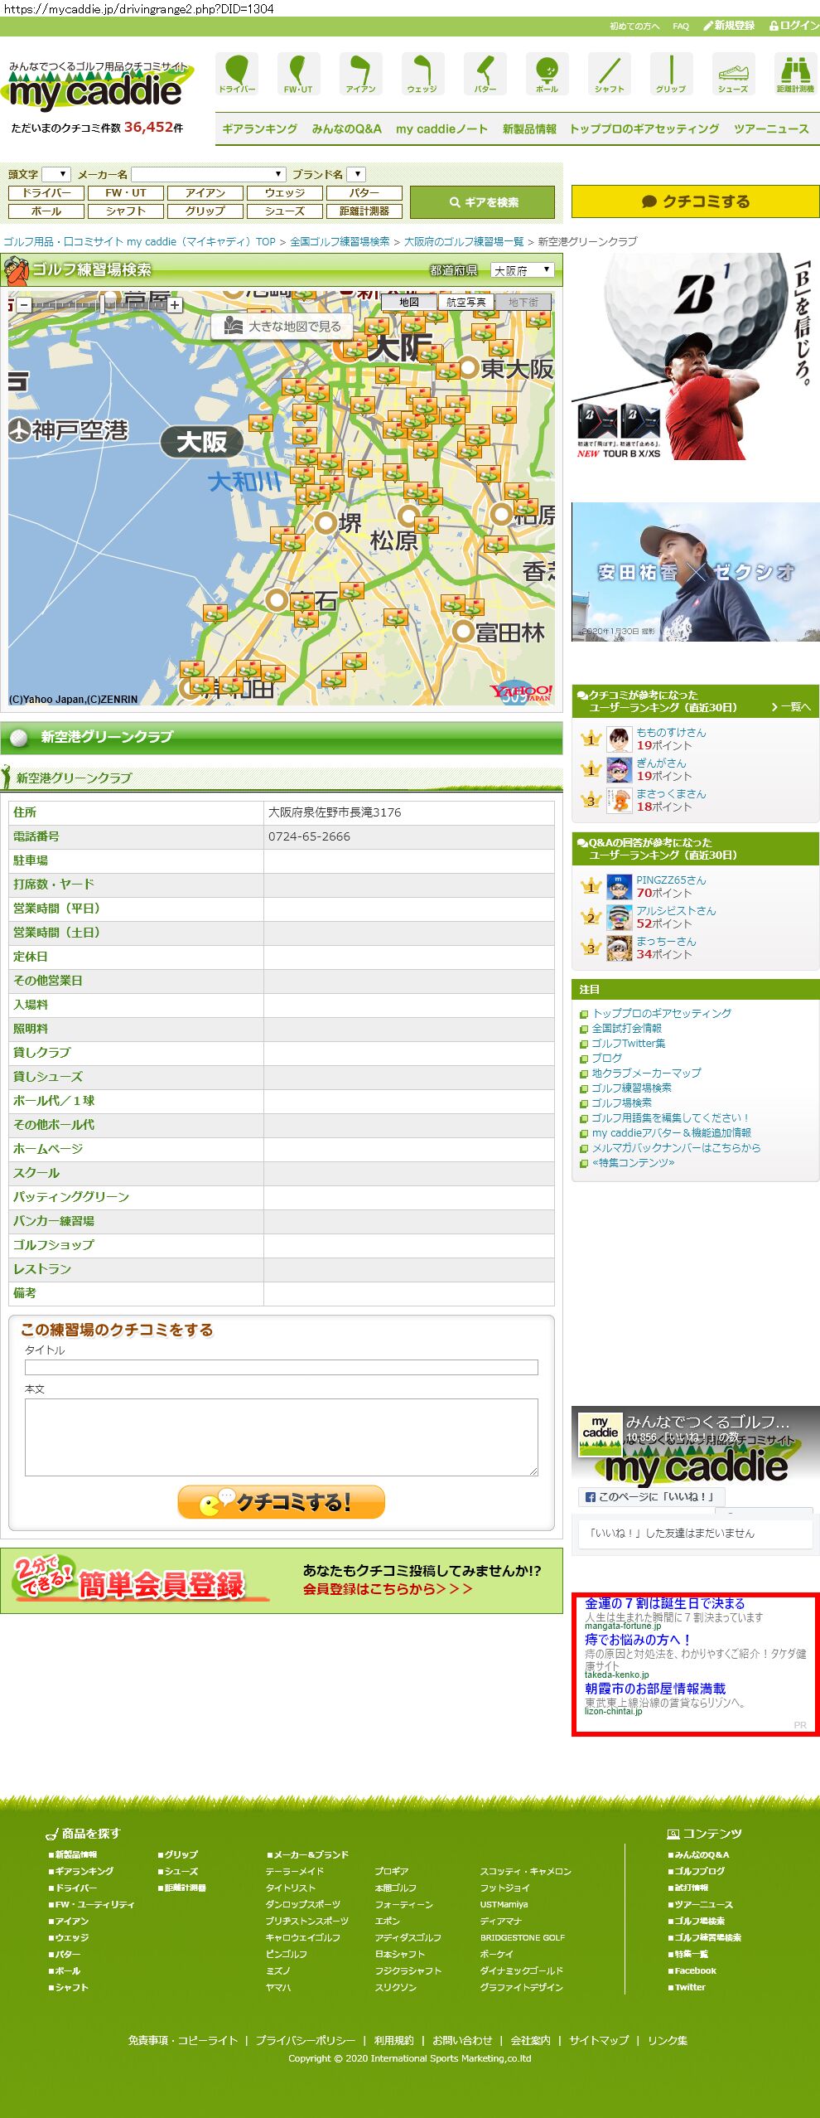Open the 頭文字 dropdown
The image size is (820, 2118).
[x=56, y=174]
